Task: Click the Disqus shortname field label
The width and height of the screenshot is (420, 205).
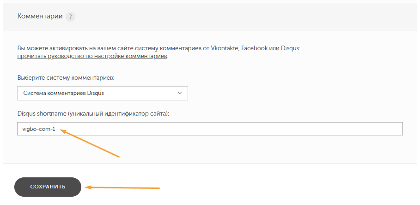Action: click(93, 114)
